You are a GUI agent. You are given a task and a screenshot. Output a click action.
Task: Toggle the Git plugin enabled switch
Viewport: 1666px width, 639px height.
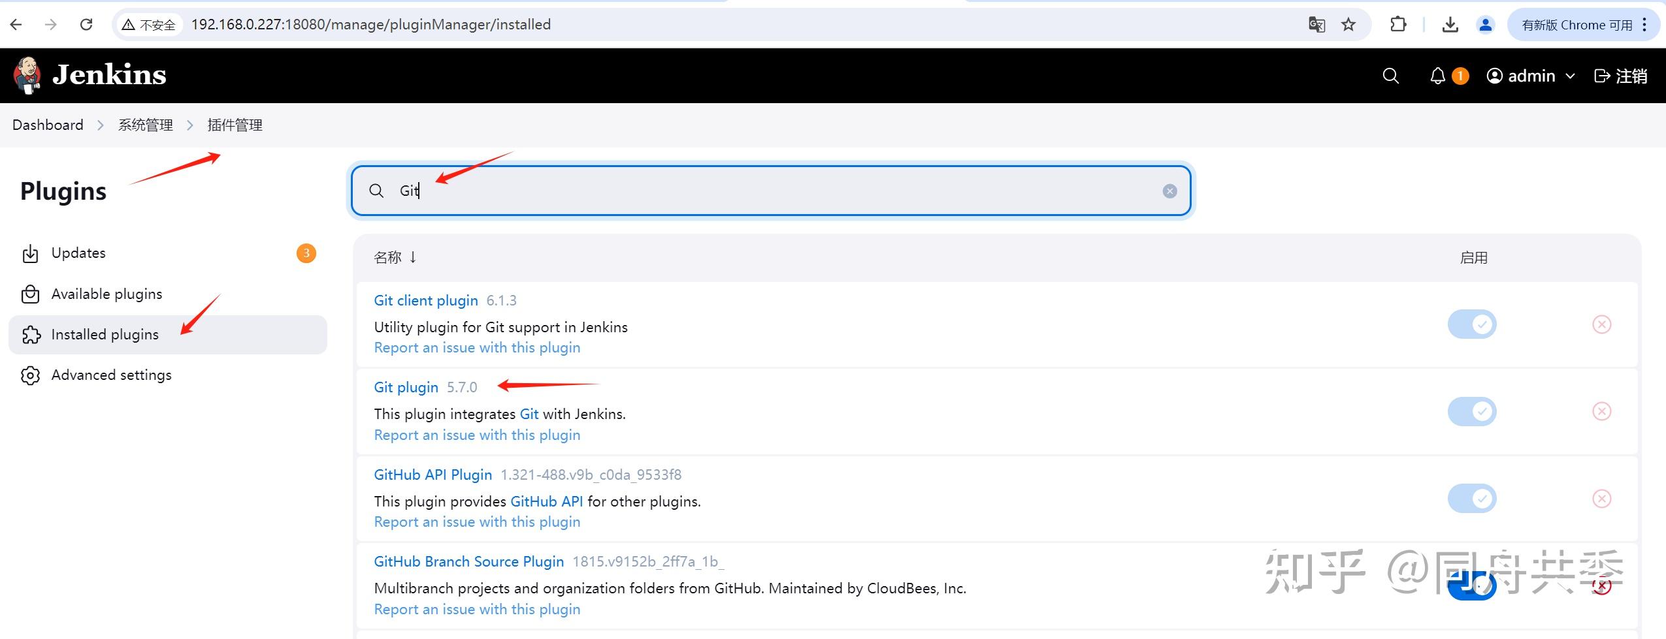coord(1472,411)
